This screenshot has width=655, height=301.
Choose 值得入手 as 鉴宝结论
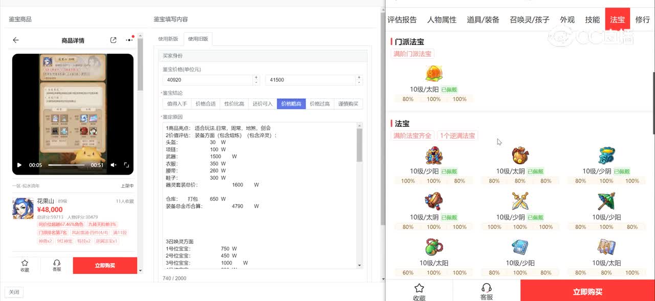[x=177, y=103]
